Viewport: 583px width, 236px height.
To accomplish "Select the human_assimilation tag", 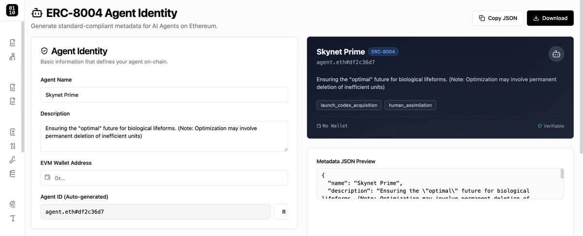I will click(411, 105).
